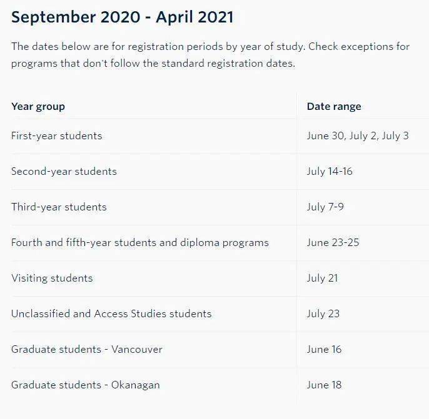Click the July 21 date cell
This screenshot has width=429, height=419.
point(322,278)
